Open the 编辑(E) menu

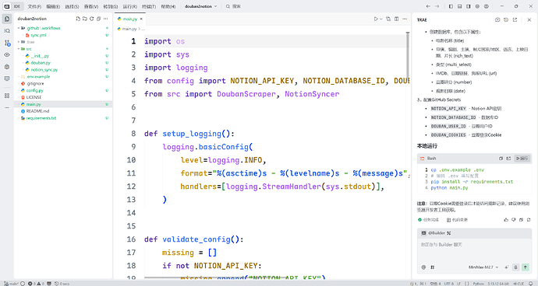point(53,6)
